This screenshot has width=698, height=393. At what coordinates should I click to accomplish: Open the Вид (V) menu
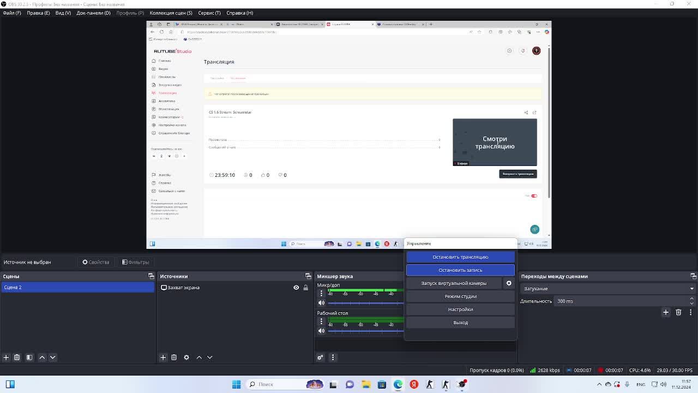point(63,13)
